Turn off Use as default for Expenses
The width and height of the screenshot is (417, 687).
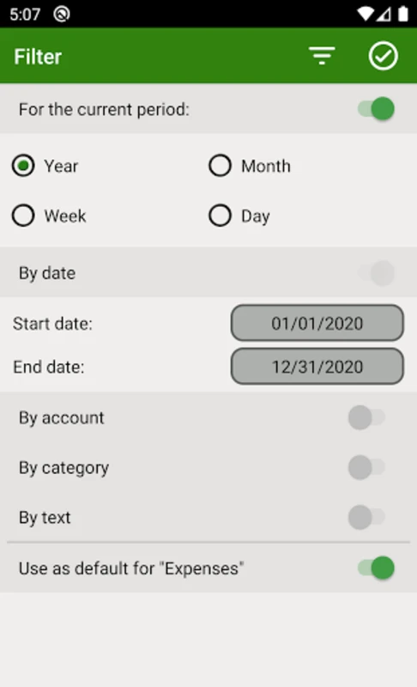tap(376, 568)
